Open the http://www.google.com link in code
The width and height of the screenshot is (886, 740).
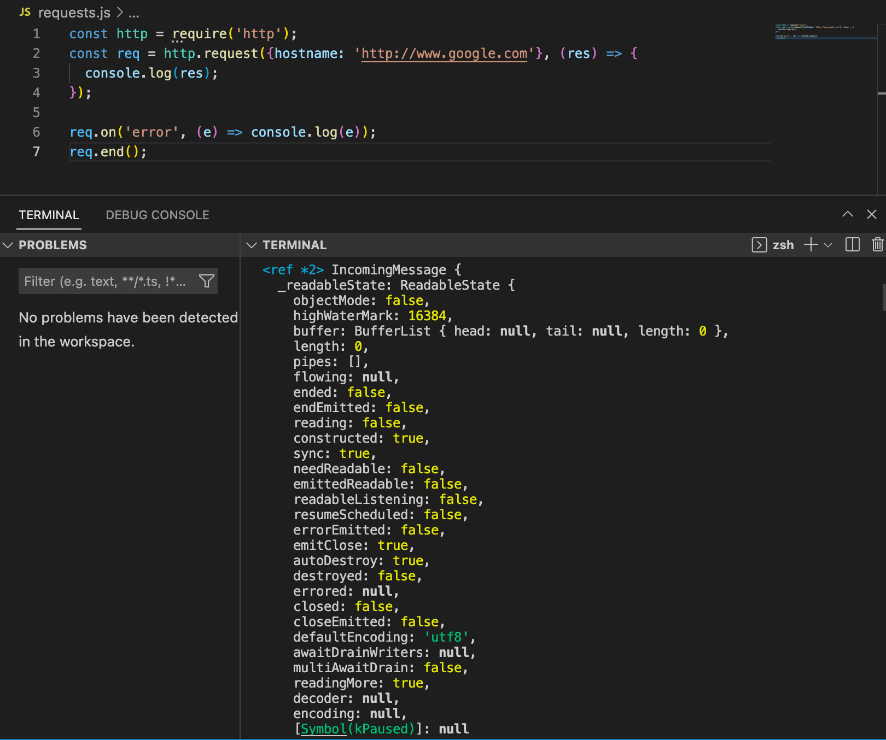[x=444, y=54]
